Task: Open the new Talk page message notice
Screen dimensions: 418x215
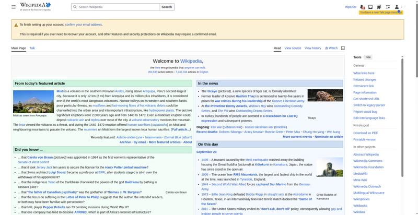Action: 381,13
